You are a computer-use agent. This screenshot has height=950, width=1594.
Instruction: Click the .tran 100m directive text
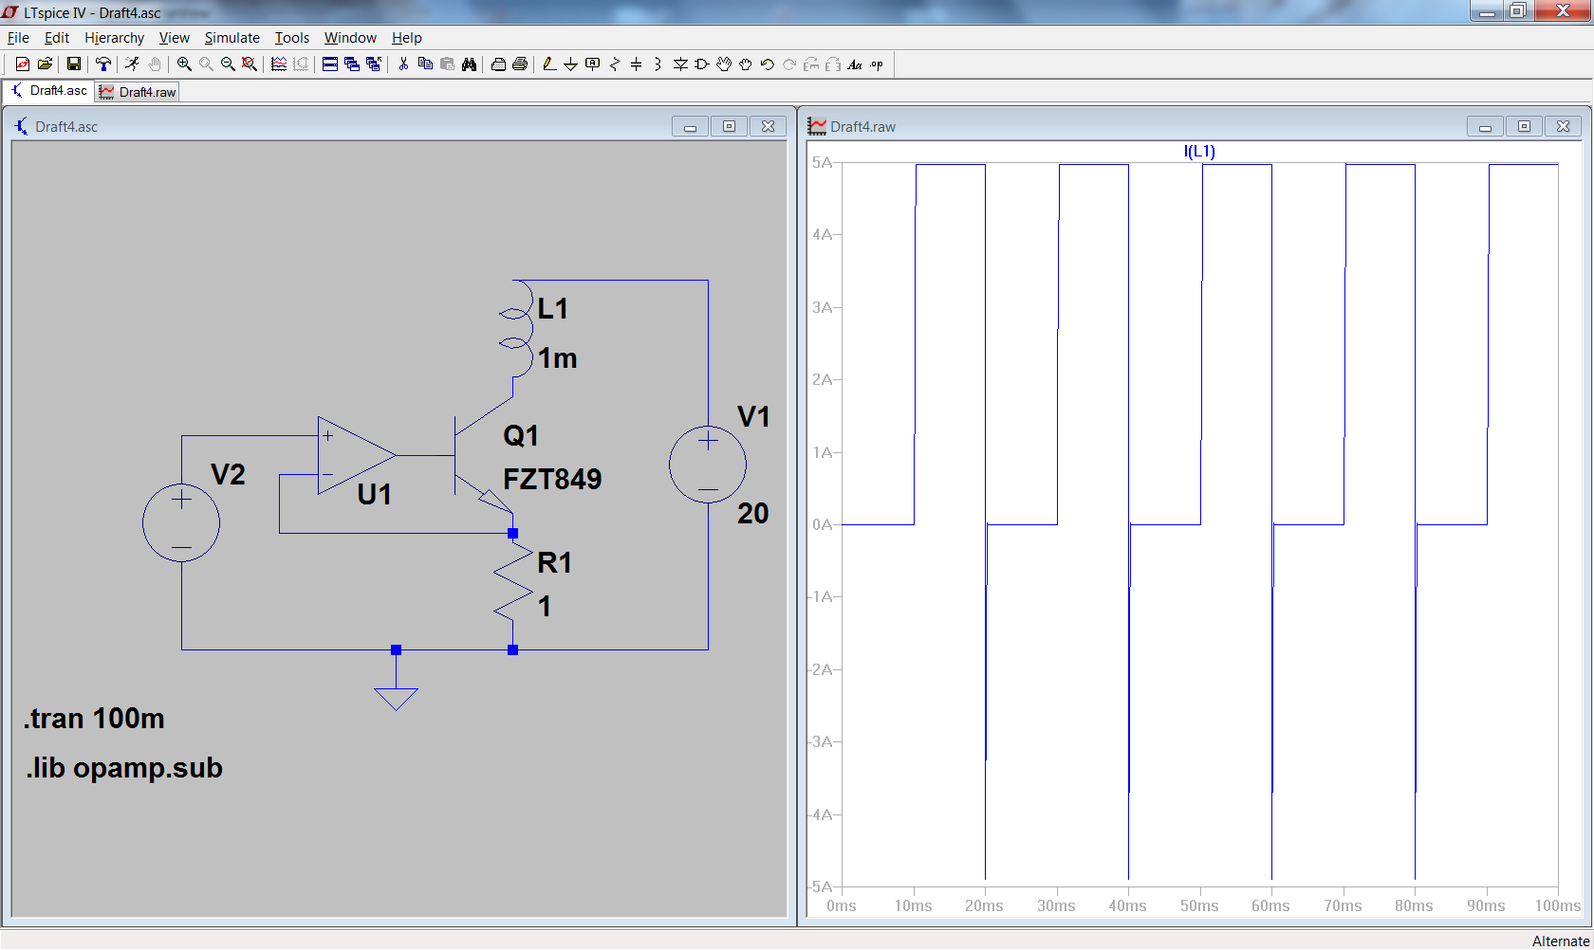point(94,719)
